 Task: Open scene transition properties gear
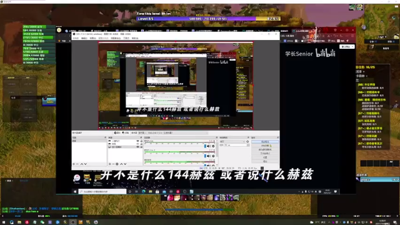[247, 142]
